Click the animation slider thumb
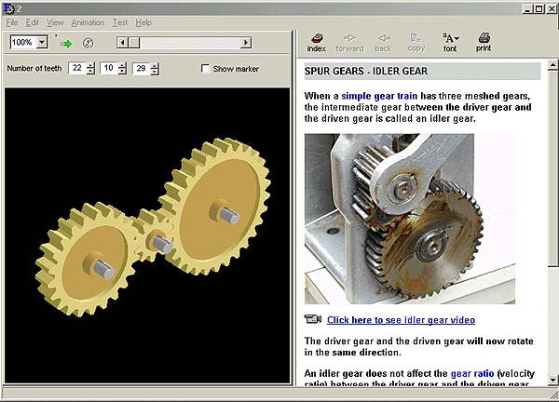This screenshot has width=559, height=402. (134, 43)
